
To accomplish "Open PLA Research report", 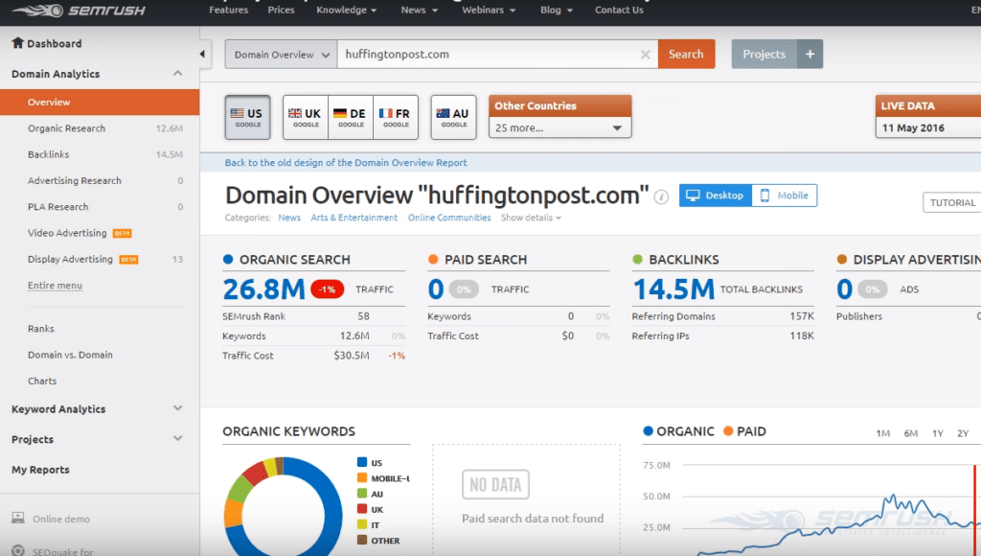I will [x=57, y=207].
